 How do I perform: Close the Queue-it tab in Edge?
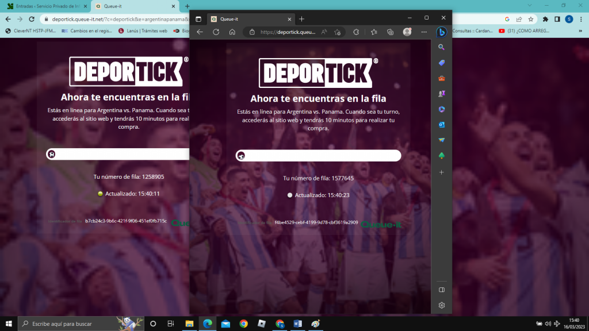[x=289, y=19]
